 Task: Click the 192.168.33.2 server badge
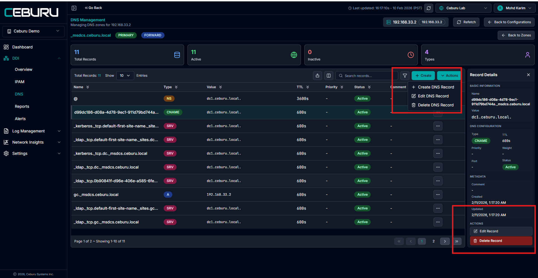[x=432, y=22]
